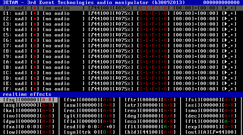Adjust the 075% volume on track E
The height and width of the screenshot is (135, 243).
point(123,84)
